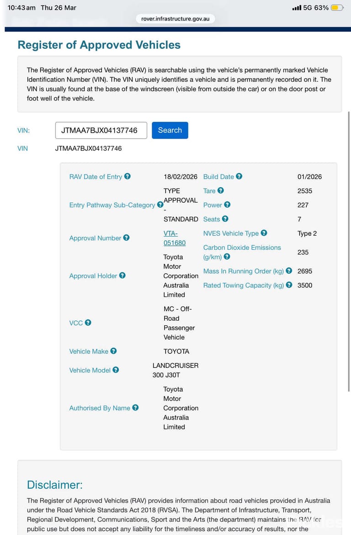This screenshot has width=351, height=535.
Task: Click the VCC help icon
Action: (88, 323)
